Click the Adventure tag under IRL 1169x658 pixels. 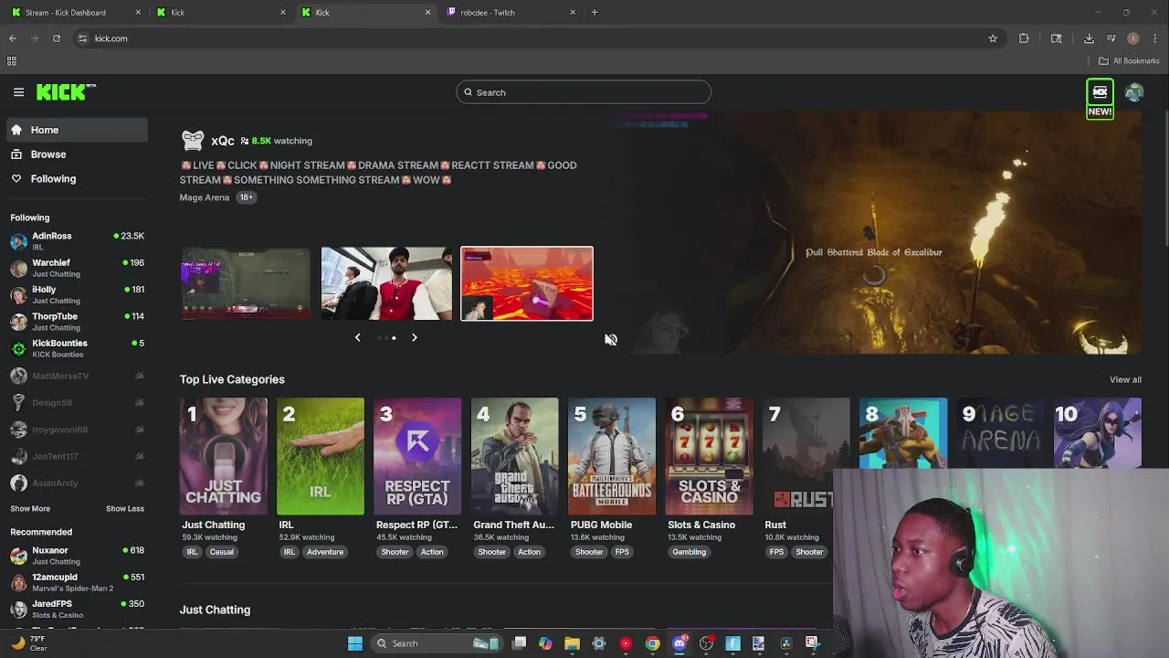click(325, 552)
